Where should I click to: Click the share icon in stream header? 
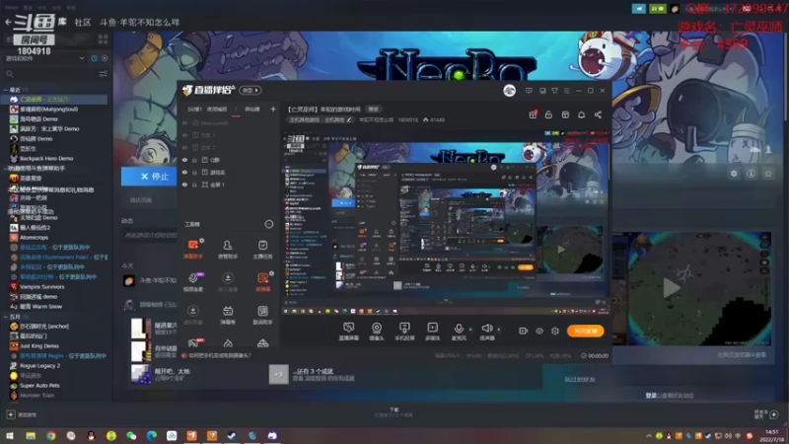point(598,114)
